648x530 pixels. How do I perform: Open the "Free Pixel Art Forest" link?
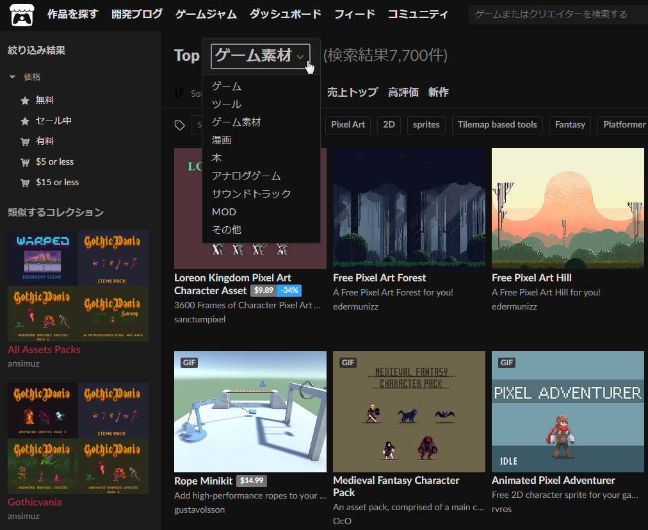click(380, 277)
